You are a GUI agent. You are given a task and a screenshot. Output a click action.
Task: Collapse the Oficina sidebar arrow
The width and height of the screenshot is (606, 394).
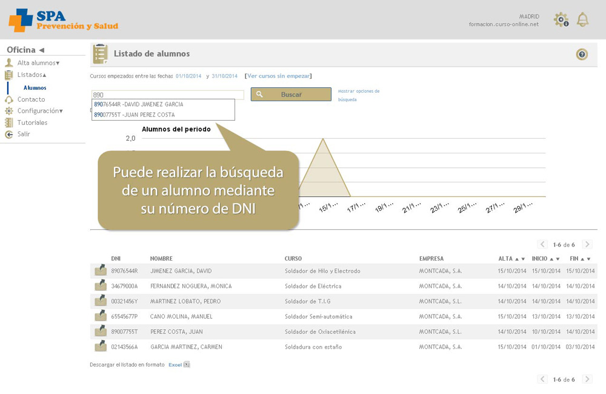coord(42,50)
